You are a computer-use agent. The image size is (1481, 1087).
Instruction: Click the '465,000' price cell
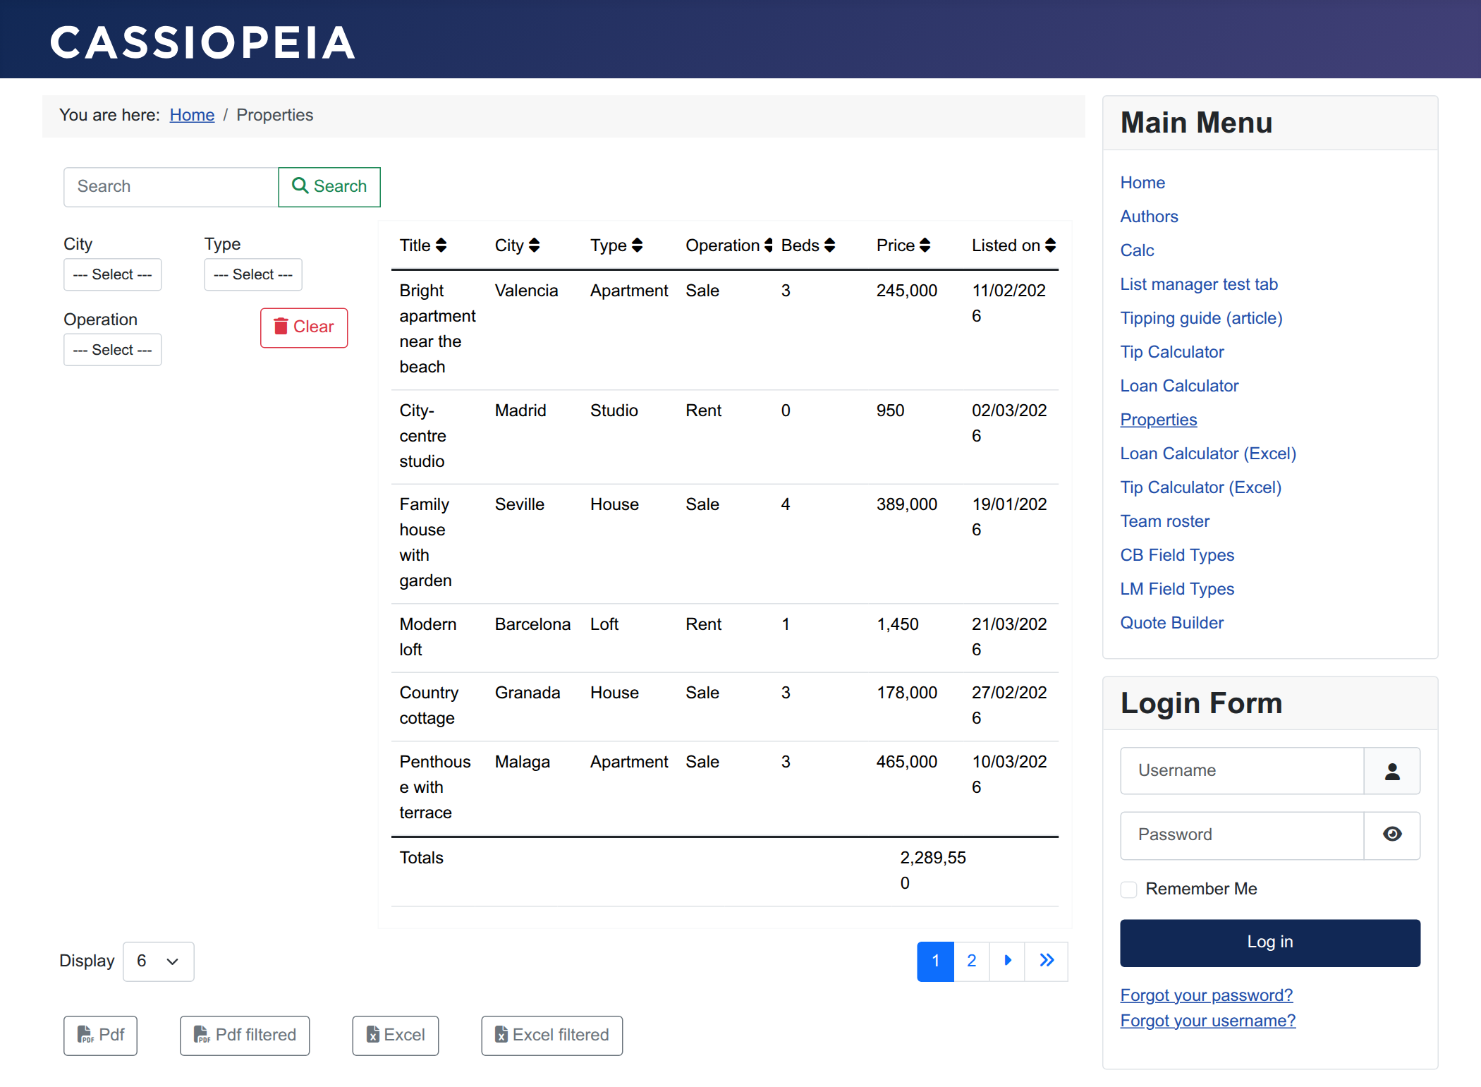coord(907,762)
